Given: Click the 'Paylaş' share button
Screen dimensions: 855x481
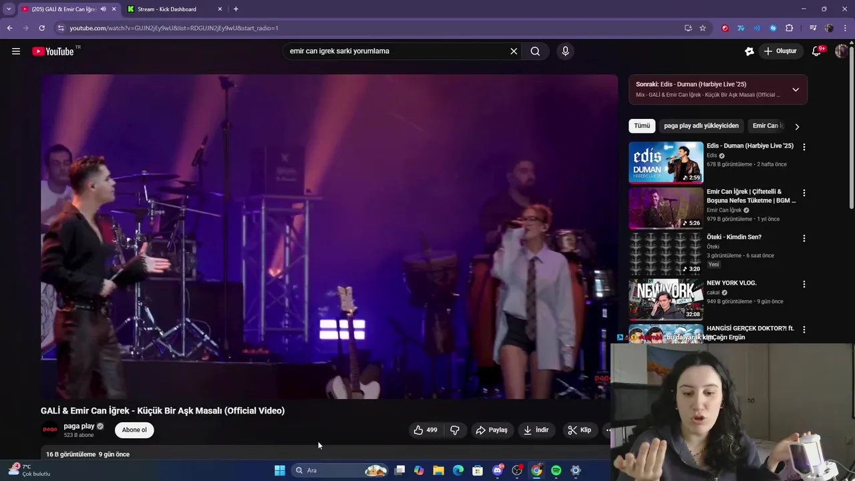Looking at the screenshot, I should pyautogui.click(x=492, y=430).
